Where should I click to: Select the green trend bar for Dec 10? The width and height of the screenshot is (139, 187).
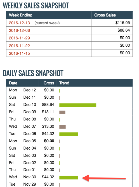pyautogui.click(x=78, y=105)
